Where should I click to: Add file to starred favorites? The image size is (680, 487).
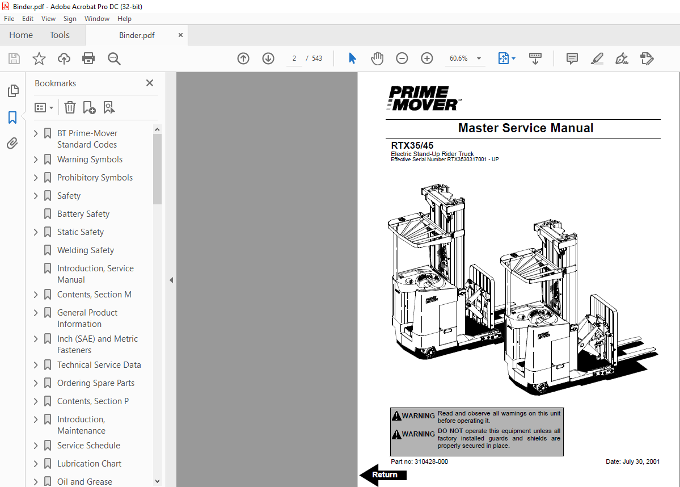[39, 58]
